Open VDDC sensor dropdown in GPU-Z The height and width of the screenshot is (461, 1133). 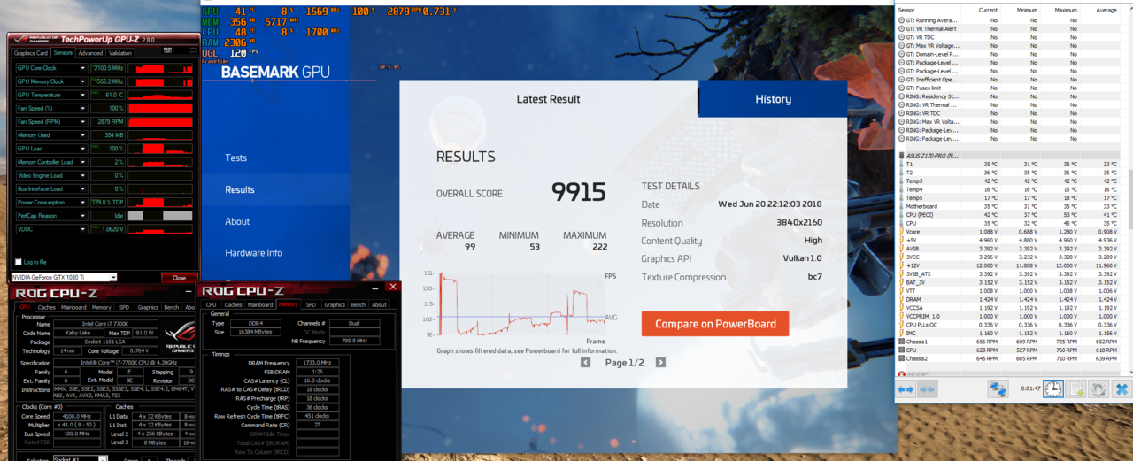tap(83, 229)
